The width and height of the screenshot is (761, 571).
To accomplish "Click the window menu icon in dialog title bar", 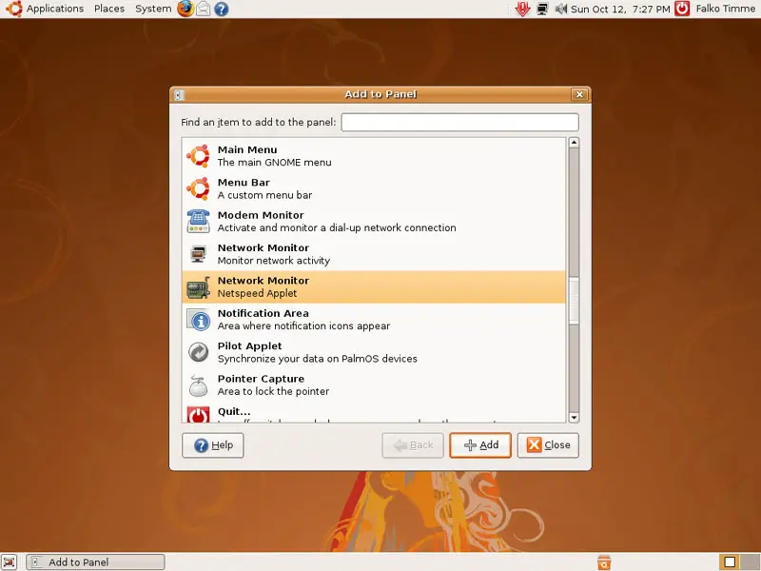I will click(x=179, y=94).
